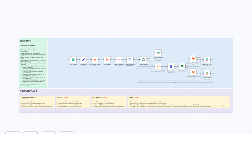Follow the Slack Docs link
252x151 pixels.
[x=137, y=98]
